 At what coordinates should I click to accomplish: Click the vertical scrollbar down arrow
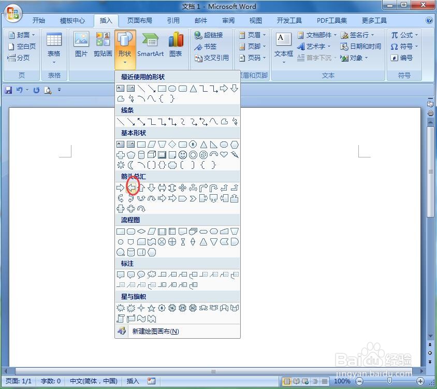pos(430,336)
